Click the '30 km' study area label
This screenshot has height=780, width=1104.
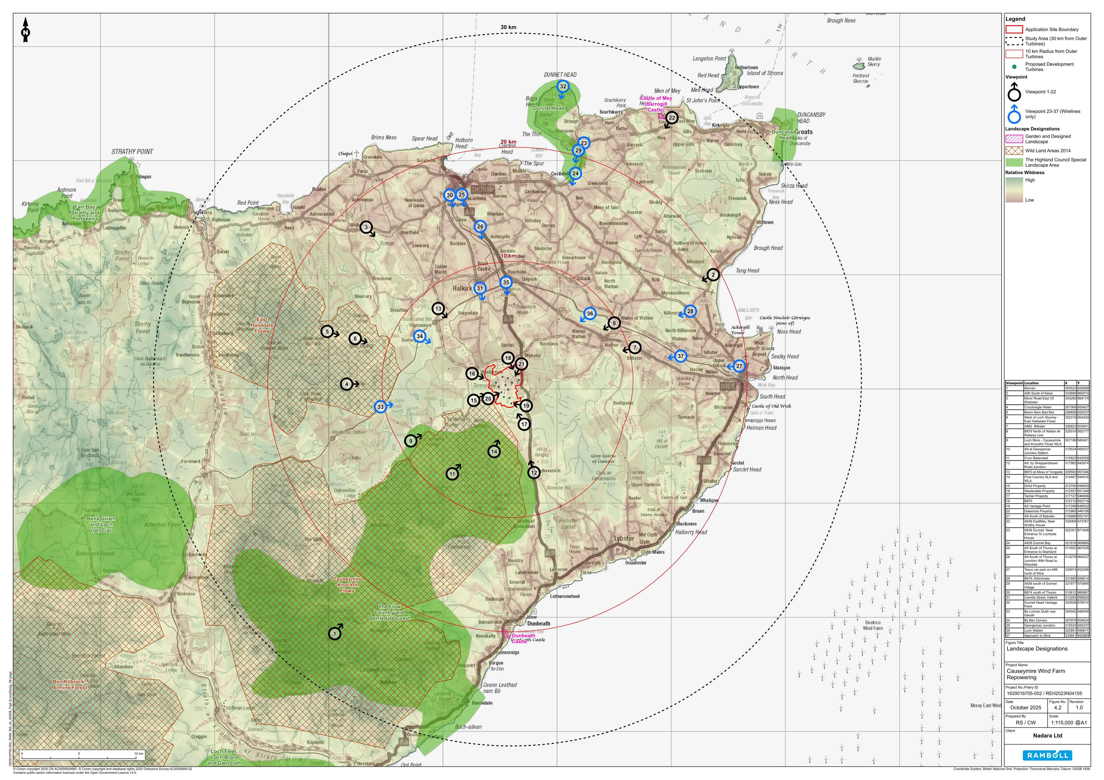click(x=508, y=27)
